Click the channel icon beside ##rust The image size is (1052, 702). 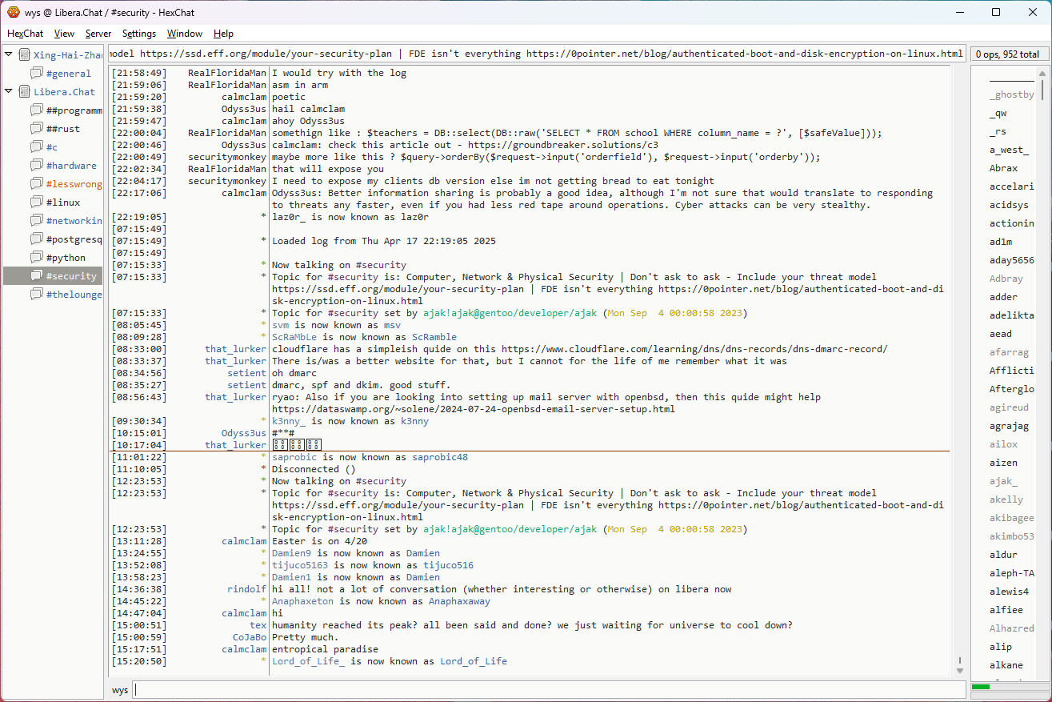37,129
